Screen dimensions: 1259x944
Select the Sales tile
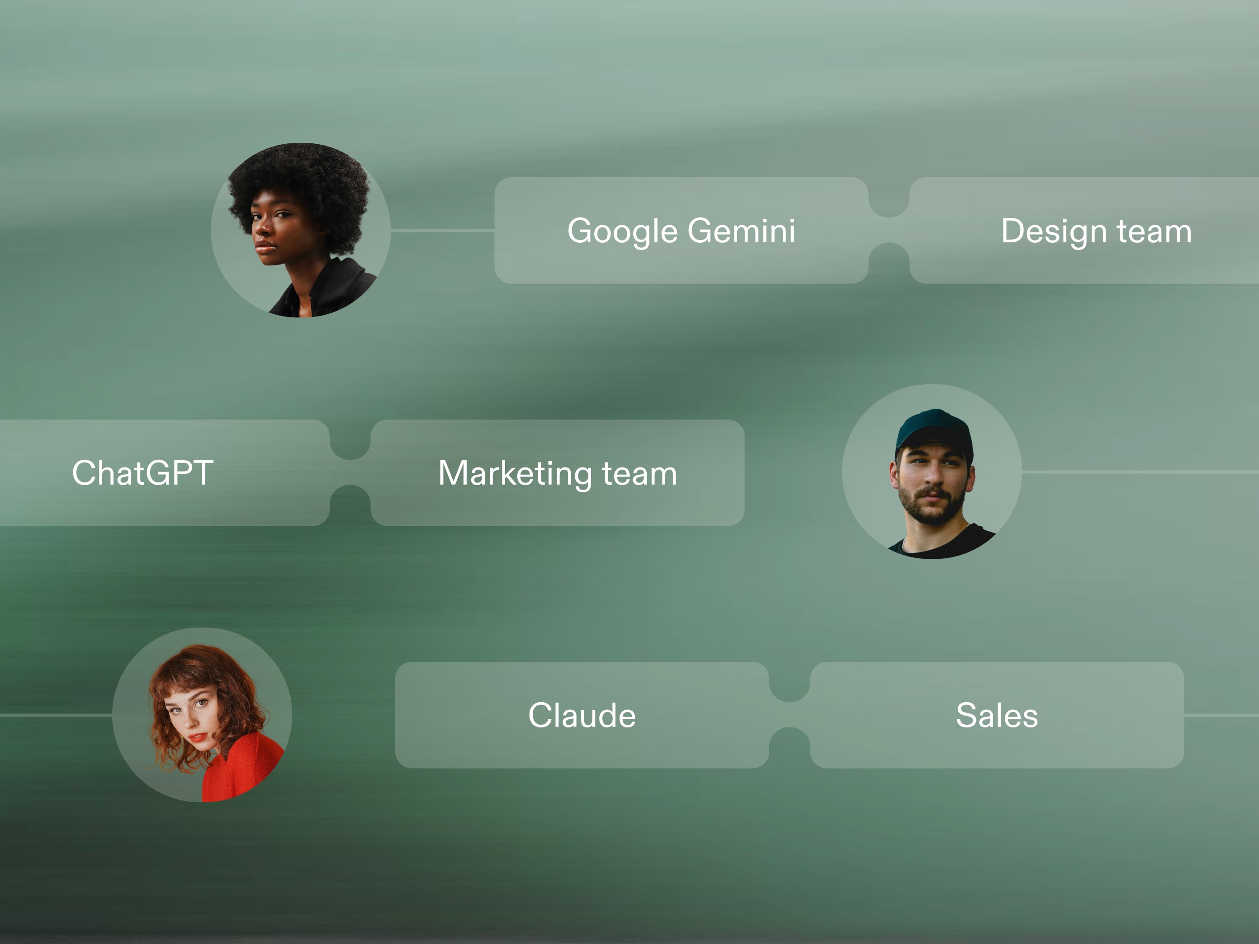(997, 715)
